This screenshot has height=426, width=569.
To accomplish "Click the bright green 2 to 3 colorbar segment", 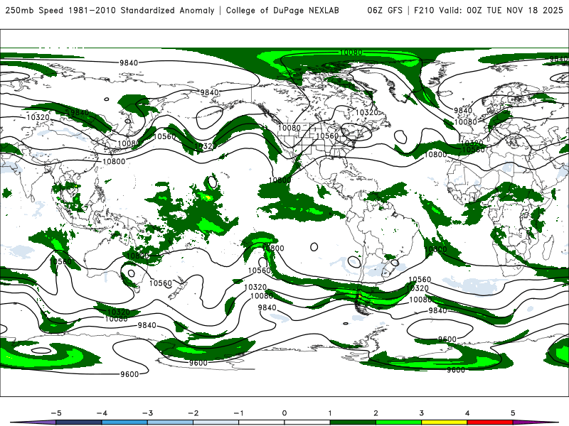I will (398, 422).
